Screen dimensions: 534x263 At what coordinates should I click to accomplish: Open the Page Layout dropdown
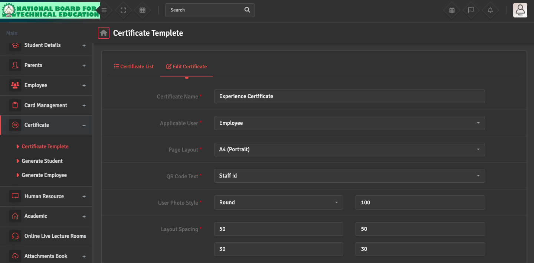click(349, 150)
